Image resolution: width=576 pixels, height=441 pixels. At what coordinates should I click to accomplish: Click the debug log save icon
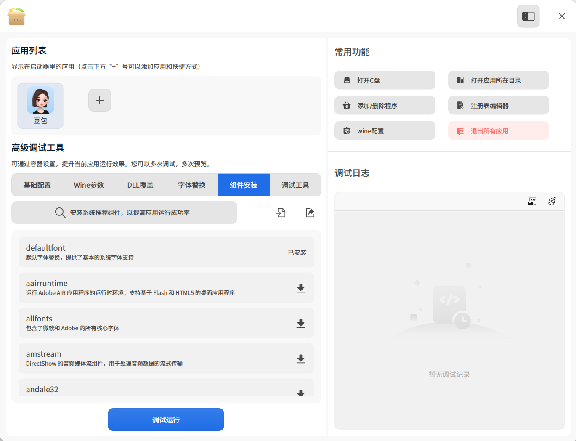click(x=532, y=201)
